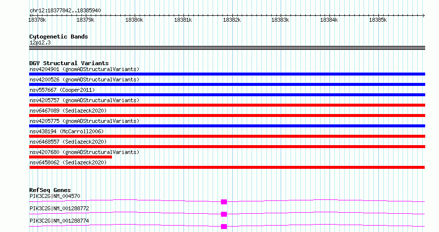Click the chr12:18377842..18385940 region label

click(x=65, y=11)
